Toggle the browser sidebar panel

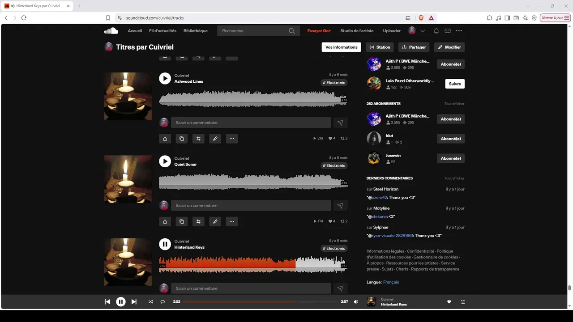[507, 18]
